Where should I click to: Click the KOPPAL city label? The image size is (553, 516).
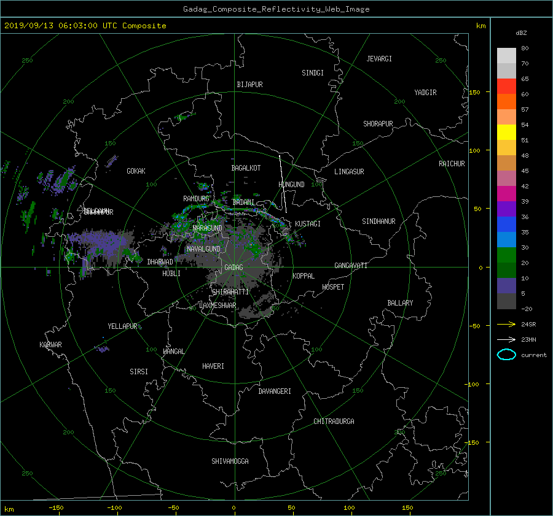[x=304, y=276]
